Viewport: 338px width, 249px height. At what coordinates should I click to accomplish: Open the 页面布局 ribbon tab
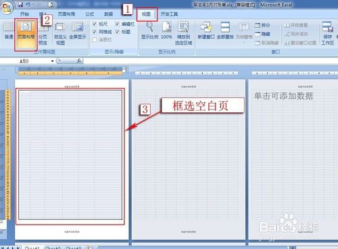(x=66, y=14)
